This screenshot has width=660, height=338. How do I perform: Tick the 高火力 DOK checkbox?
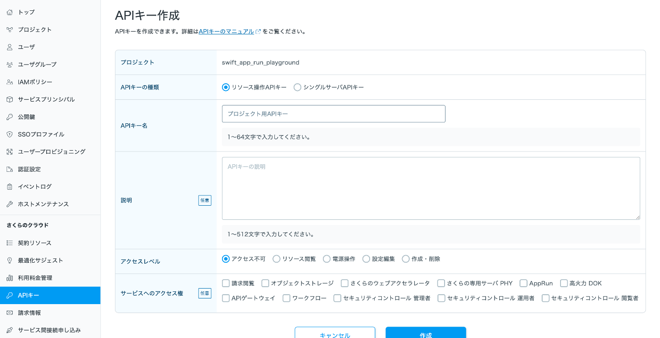(564, 283)
